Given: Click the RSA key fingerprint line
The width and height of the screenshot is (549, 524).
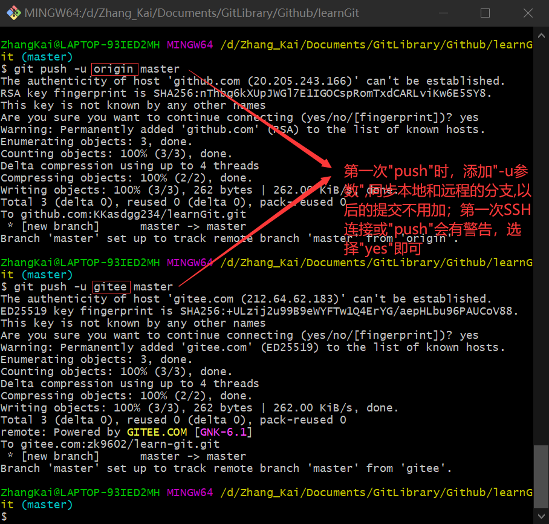Looking at the screenshot, I should (x=247, y=93).
